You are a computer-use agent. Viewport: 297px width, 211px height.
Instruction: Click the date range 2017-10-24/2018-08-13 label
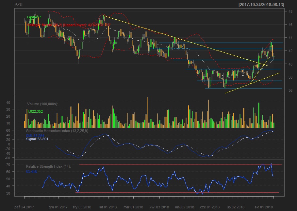tap(261, 5)
